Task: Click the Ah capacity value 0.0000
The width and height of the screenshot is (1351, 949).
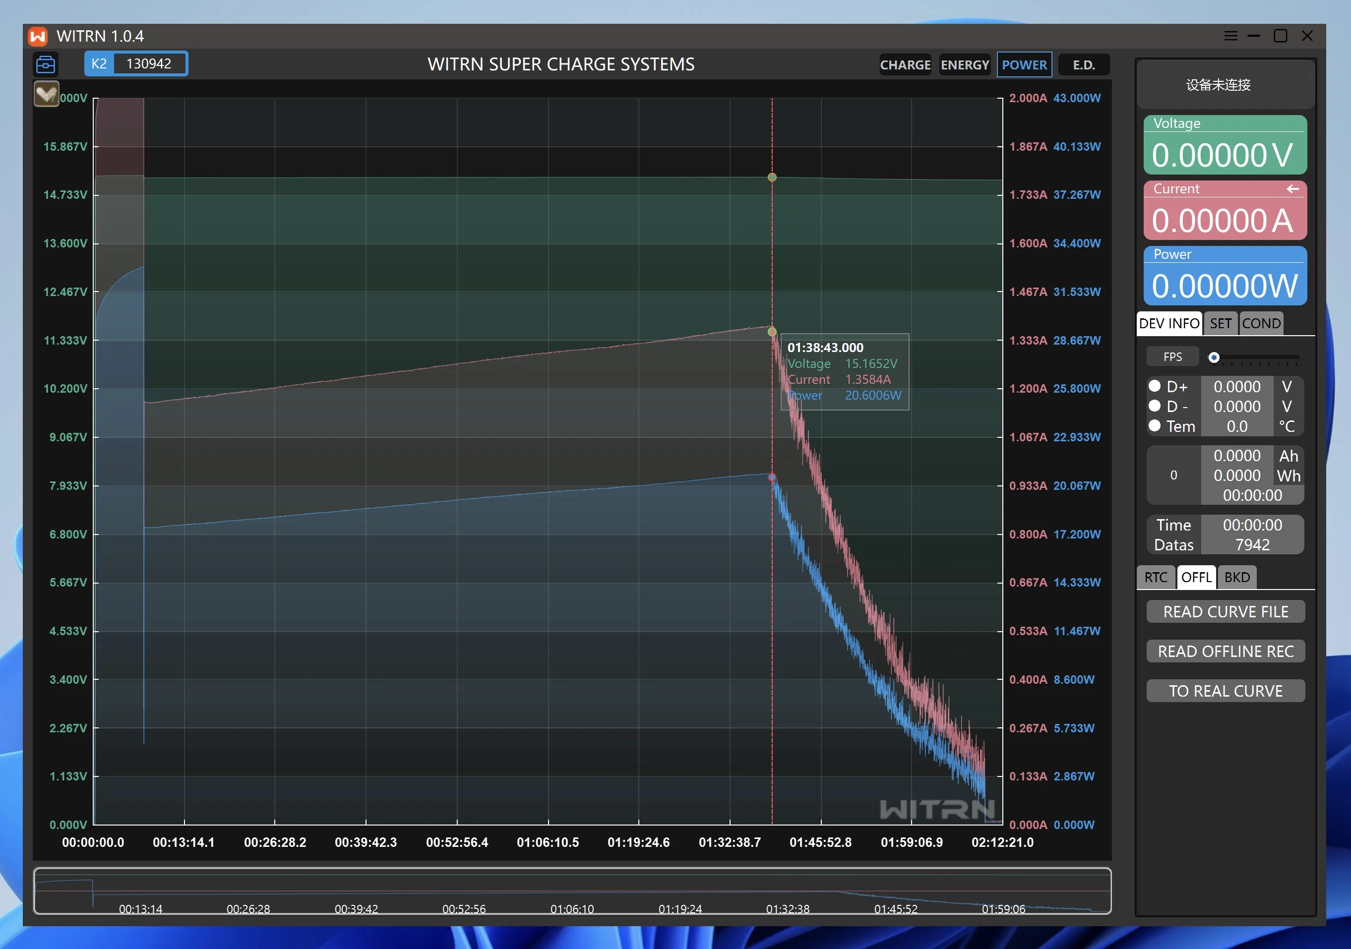Action: [1237, 456]
